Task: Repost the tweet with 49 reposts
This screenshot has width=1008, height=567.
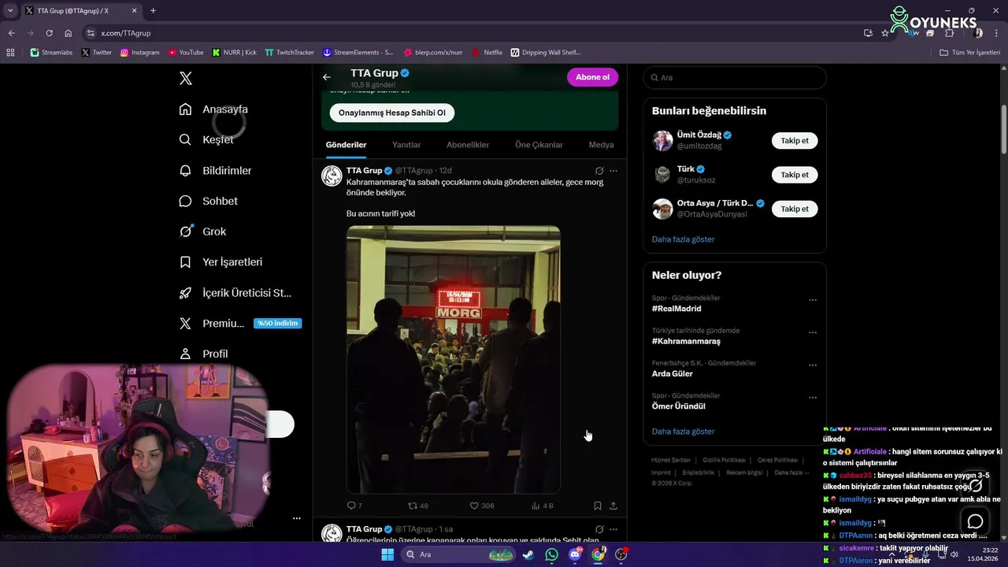Action: pyautogui.click(x=417, y=506)
